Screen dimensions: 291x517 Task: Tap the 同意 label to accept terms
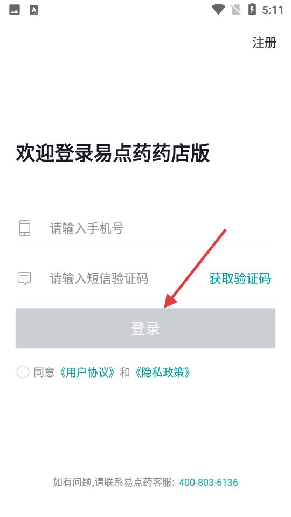tap(44, 372)
